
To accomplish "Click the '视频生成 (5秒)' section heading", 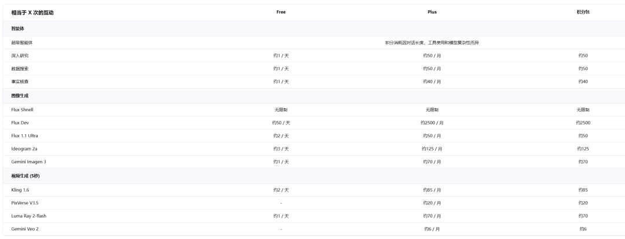I will point(25,176).
